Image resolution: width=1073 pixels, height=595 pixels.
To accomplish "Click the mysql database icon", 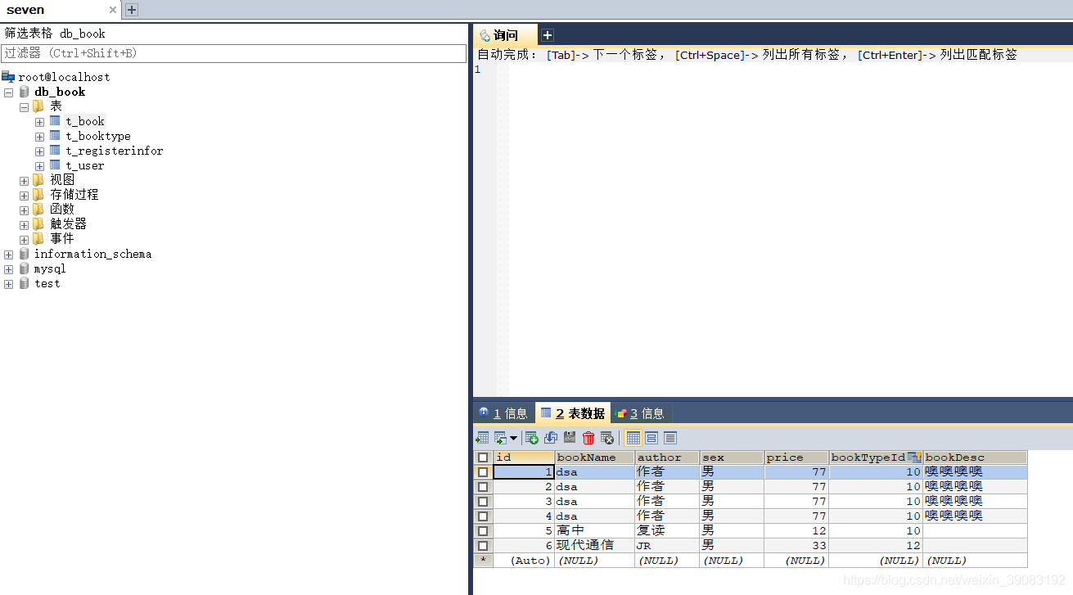I will (24, 268).
